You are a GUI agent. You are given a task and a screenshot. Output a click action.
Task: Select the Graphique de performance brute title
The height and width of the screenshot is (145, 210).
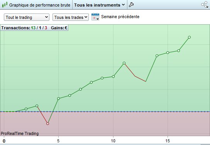point(40,5)
